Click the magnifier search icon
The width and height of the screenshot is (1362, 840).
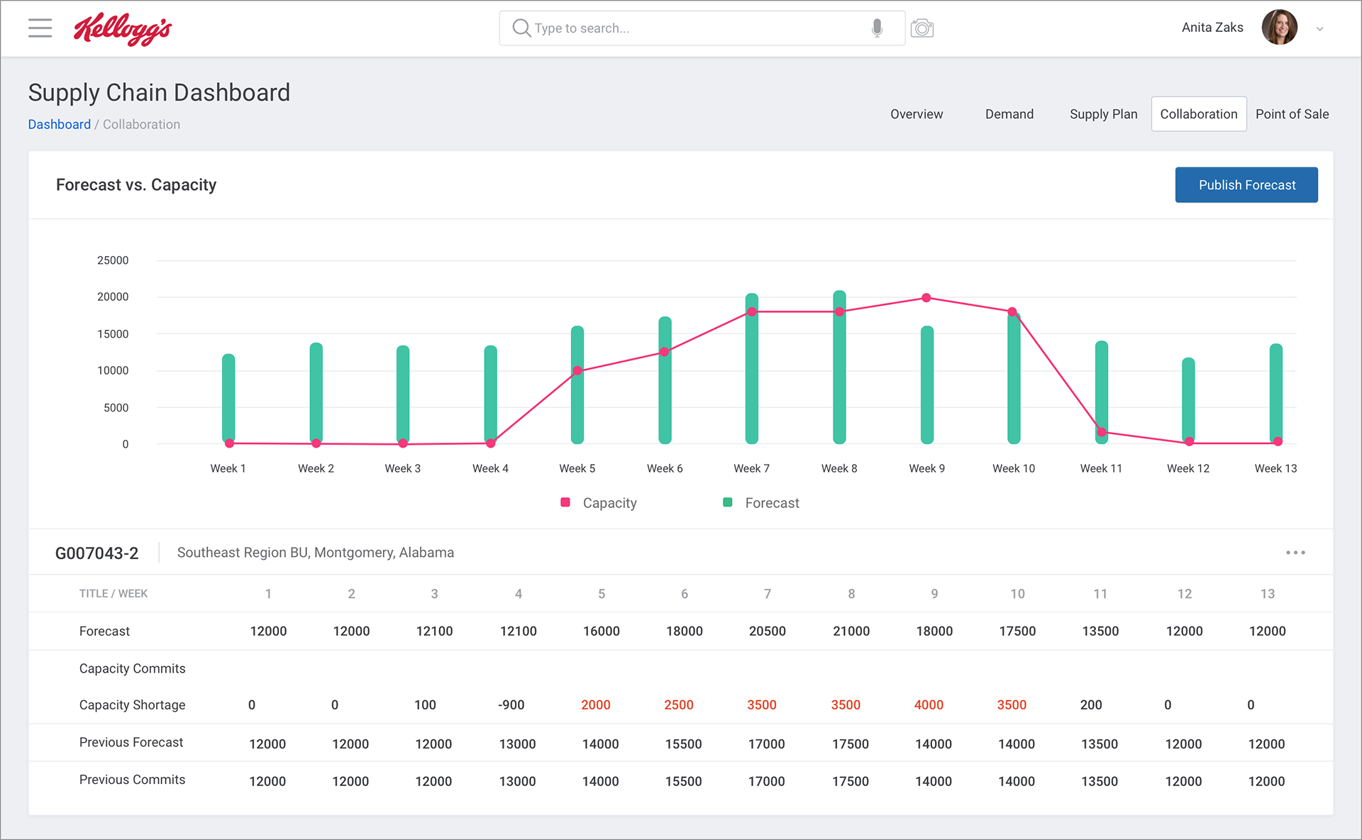click(x=521, y=28)
